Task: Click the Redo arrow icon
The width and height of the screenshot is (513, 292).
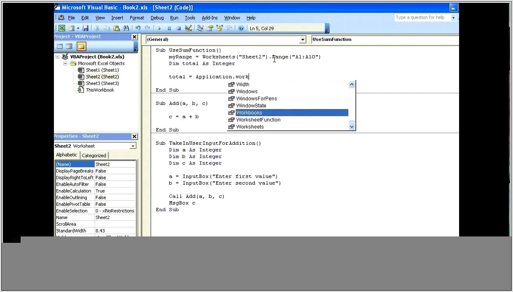Action: tap(147, 28)
